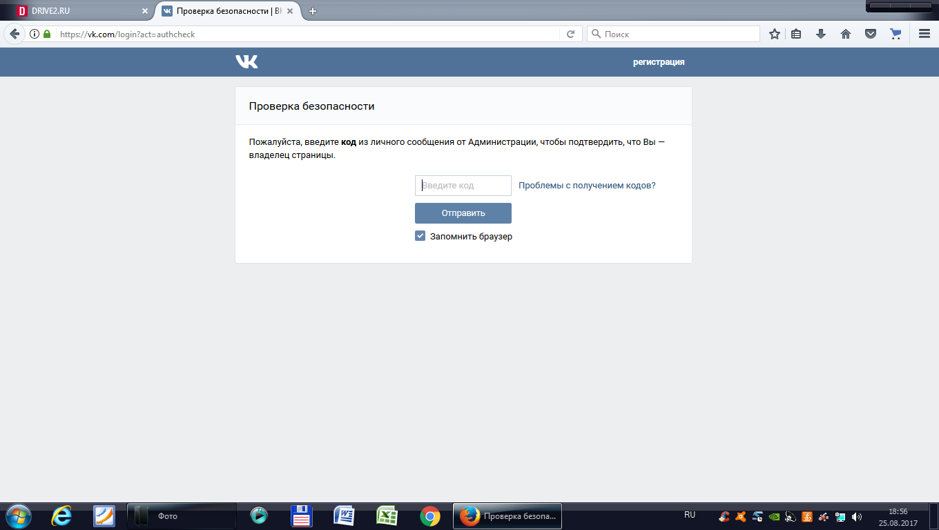This screenshot has height=530, width=939.
Task: Open Windows Start menu
Action: pyautogui.click(x=17, y=516)
